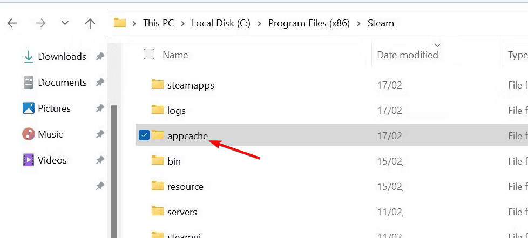Unpin Downloads using its pin icon
The image size is (528, 238).
100,57
